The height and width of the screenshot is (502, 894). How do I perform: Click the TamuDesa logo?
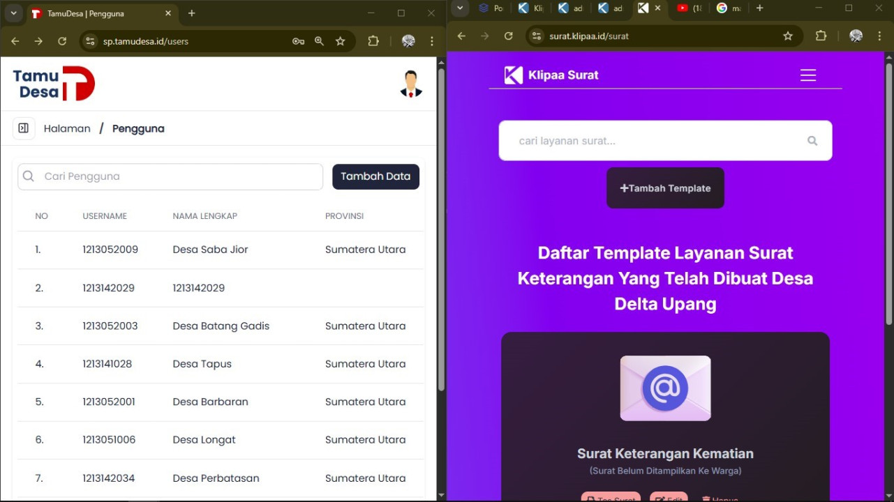pos(54,84)
